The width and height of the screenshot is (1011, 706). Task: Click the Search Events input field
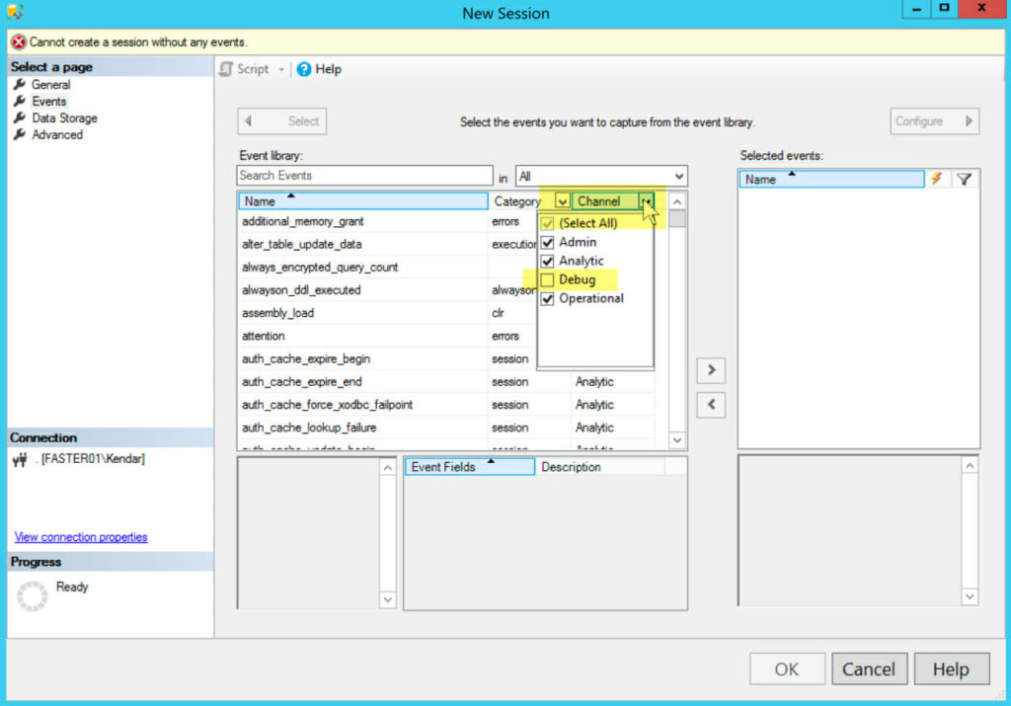(x=364, y=176)
